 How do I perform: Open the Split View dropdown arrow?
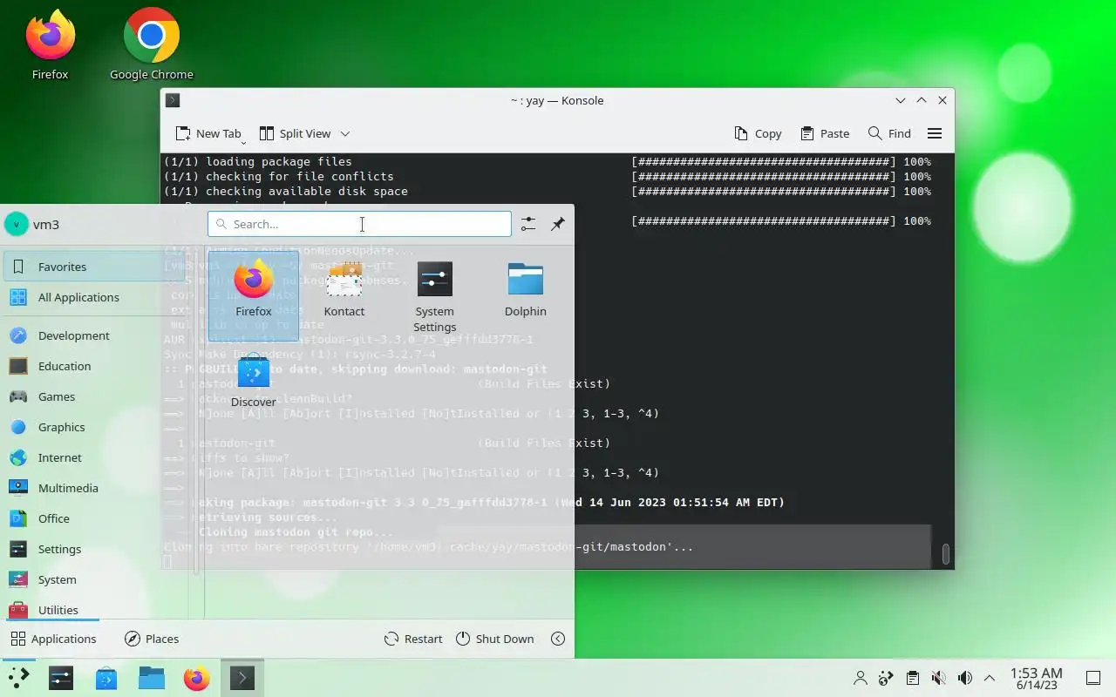click(x=345, y=133)
